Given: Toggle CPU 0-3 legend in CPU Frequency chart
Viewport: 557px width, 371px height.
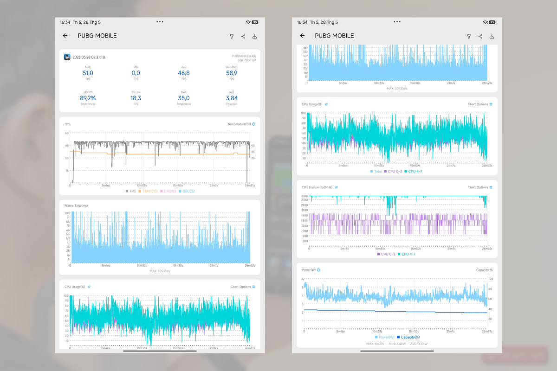Looking at the screenshot, I should click(x=386, y=254).
